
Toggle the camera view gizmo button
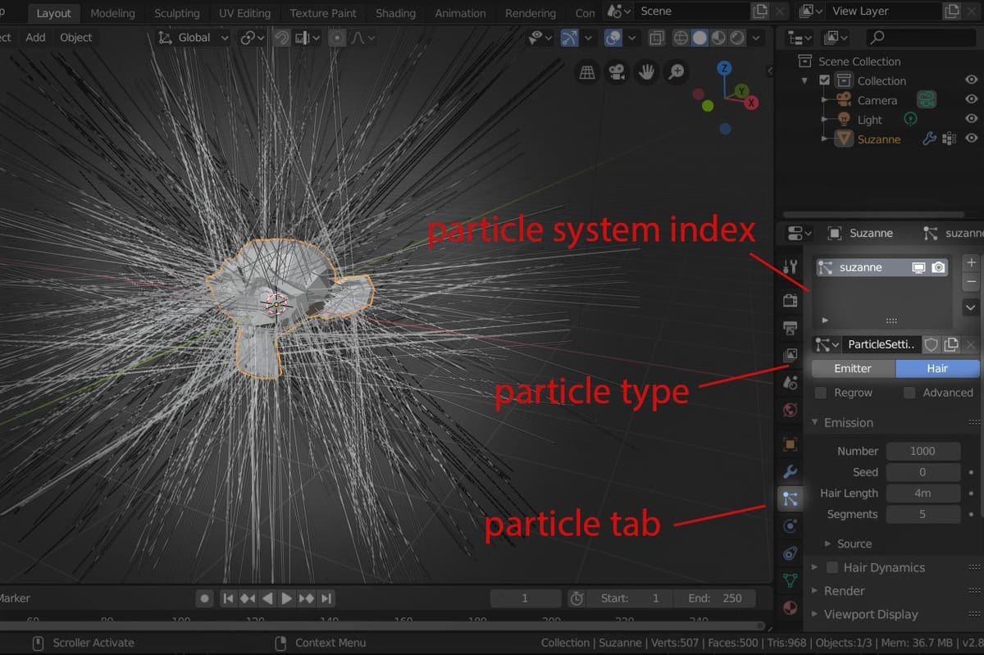click(617, 72)
